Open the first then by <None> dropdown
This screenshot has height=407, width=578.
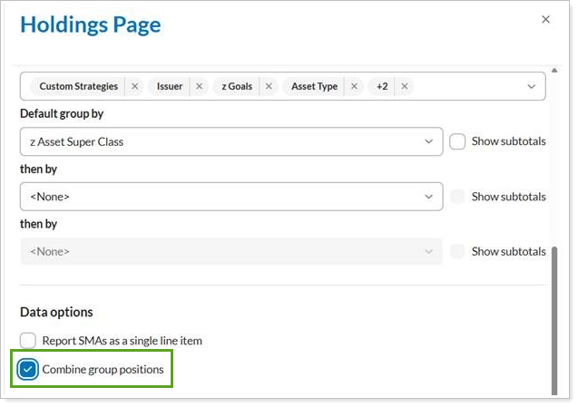(x=230, y=196)
